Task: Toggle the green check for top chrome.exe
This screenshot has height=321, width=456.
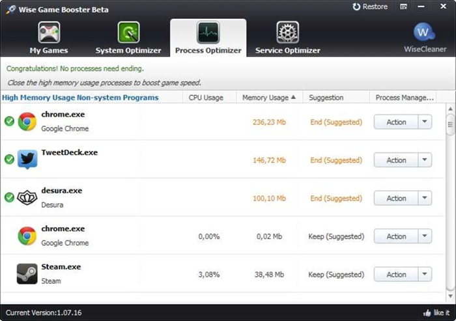Action: [9, 121]
